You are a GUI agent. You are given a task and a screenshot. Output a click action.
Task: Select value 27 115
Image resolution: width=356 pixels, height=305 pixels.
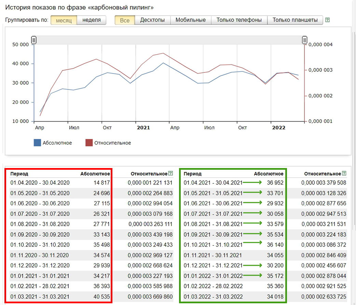(102, 203)
